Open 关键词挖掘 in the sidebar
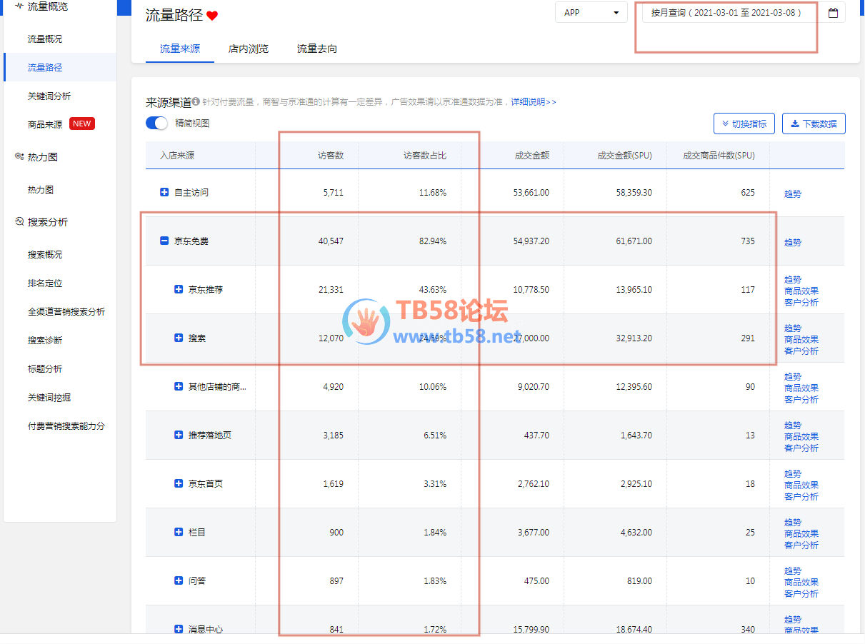The image size is (865, 644). coord(49,397)
